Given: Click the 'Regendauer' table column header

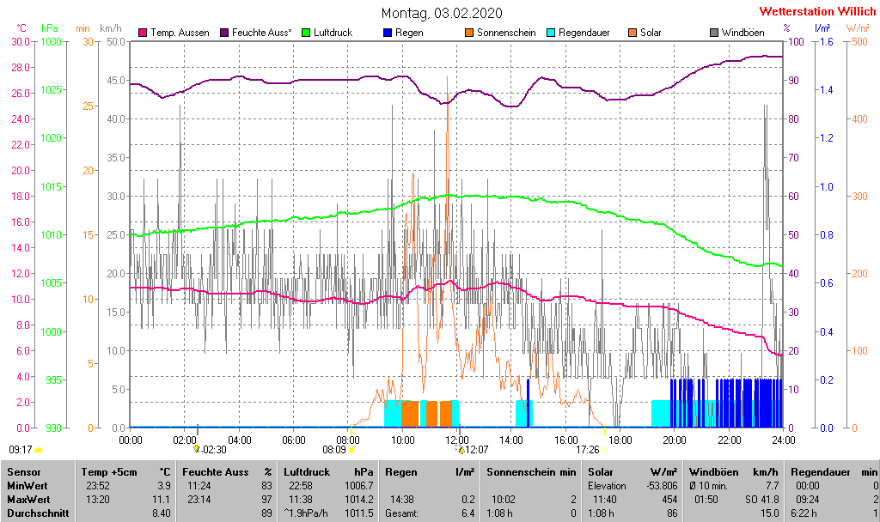Looking at the screenshot, I should 820,472.
